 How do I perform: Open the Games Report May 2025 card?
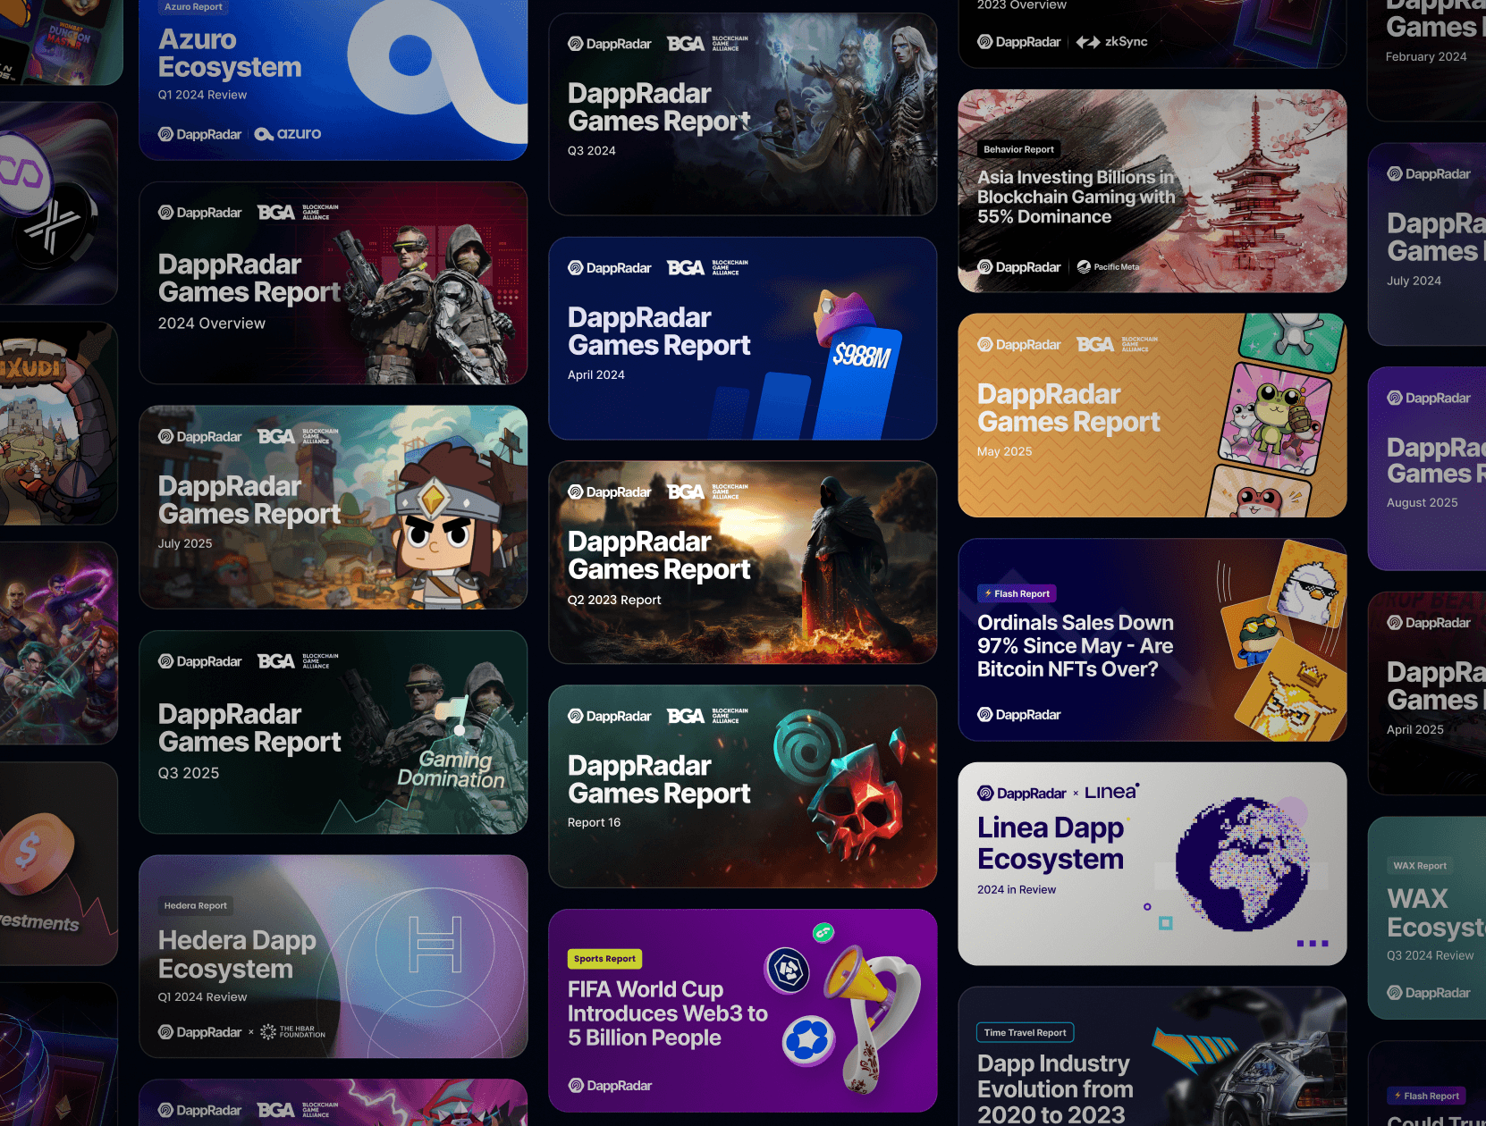[x=1152, y=415]
